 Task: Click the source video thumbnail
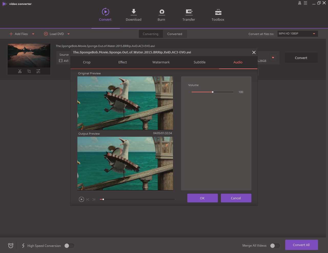(29, 55)
